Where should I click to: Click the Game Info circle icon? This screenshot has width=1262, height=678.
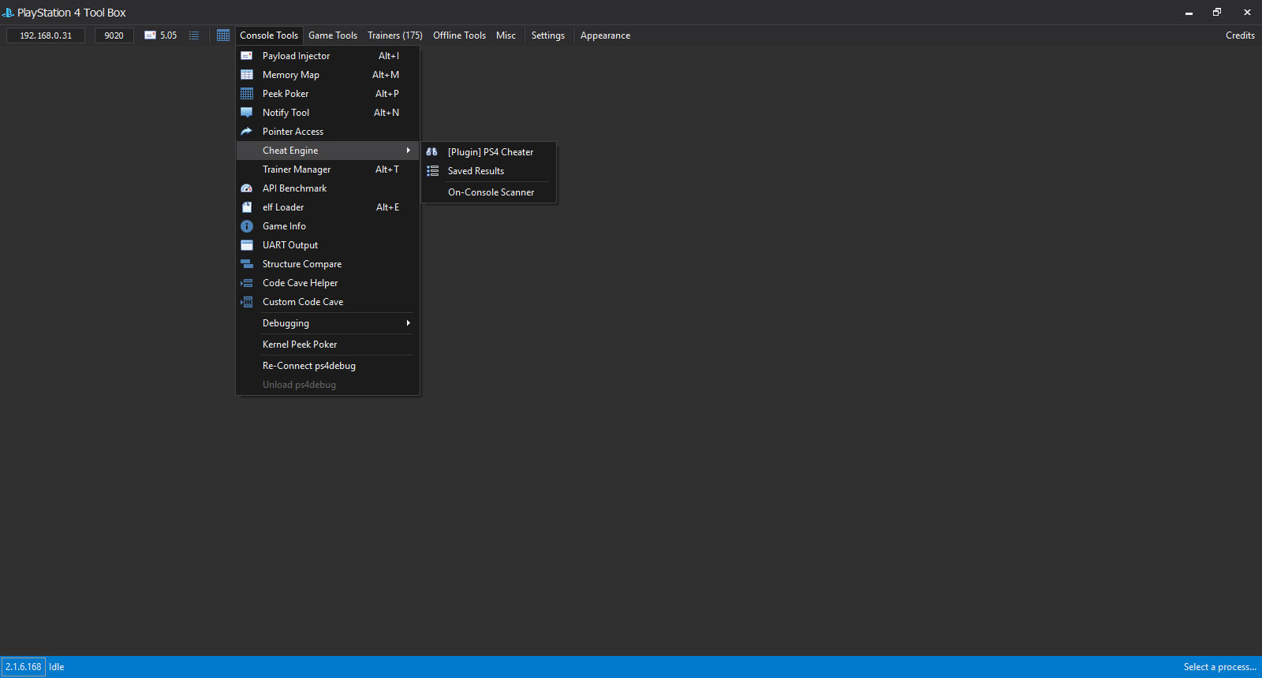(247, 226)
